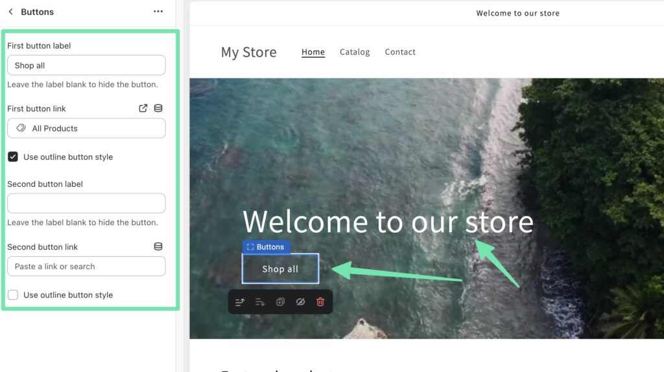Focus the First button label field
The width and height of the screenshot is (664, 372).
[86, 65]
